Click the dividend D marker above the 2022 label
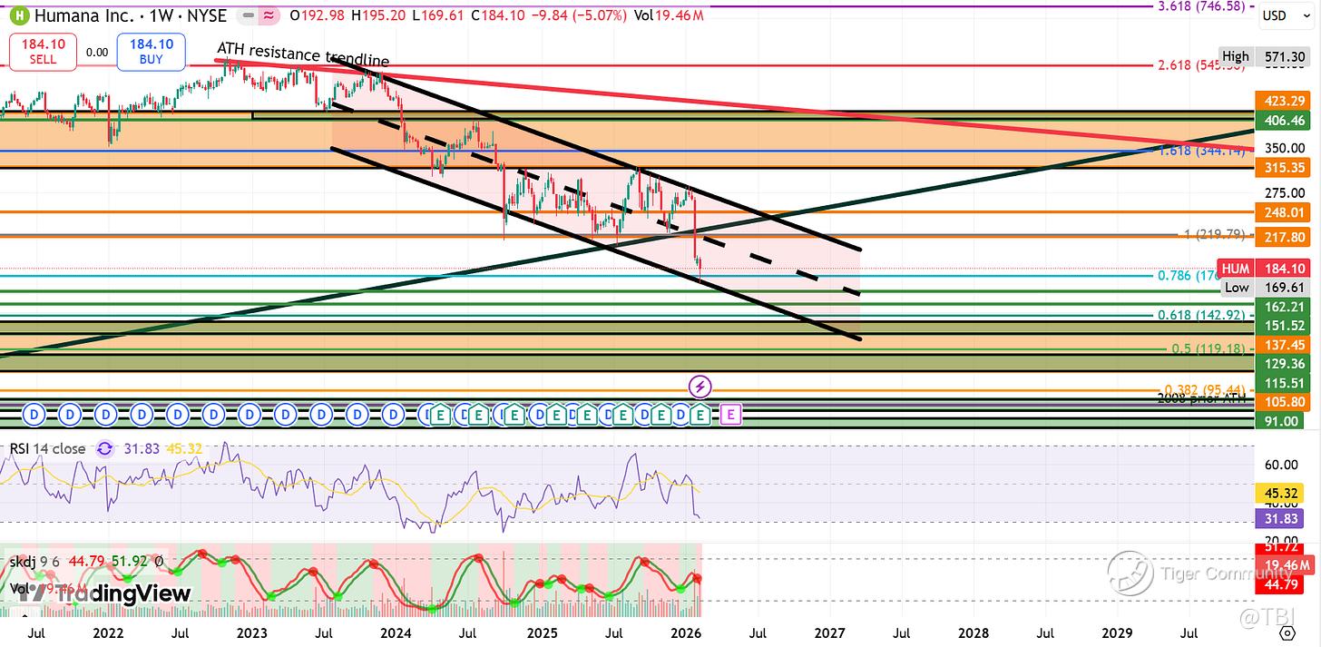This screenshot has height=647, width=1321. point(105,416)
